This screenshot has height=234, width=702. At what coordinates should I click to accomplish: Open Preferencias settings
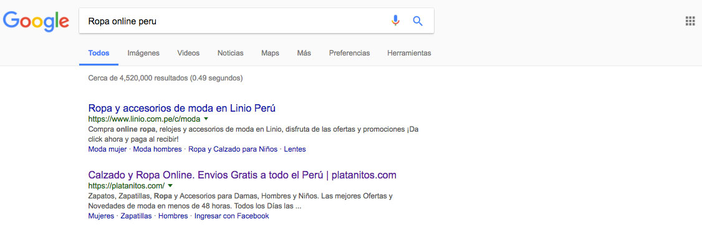[350, 53]
